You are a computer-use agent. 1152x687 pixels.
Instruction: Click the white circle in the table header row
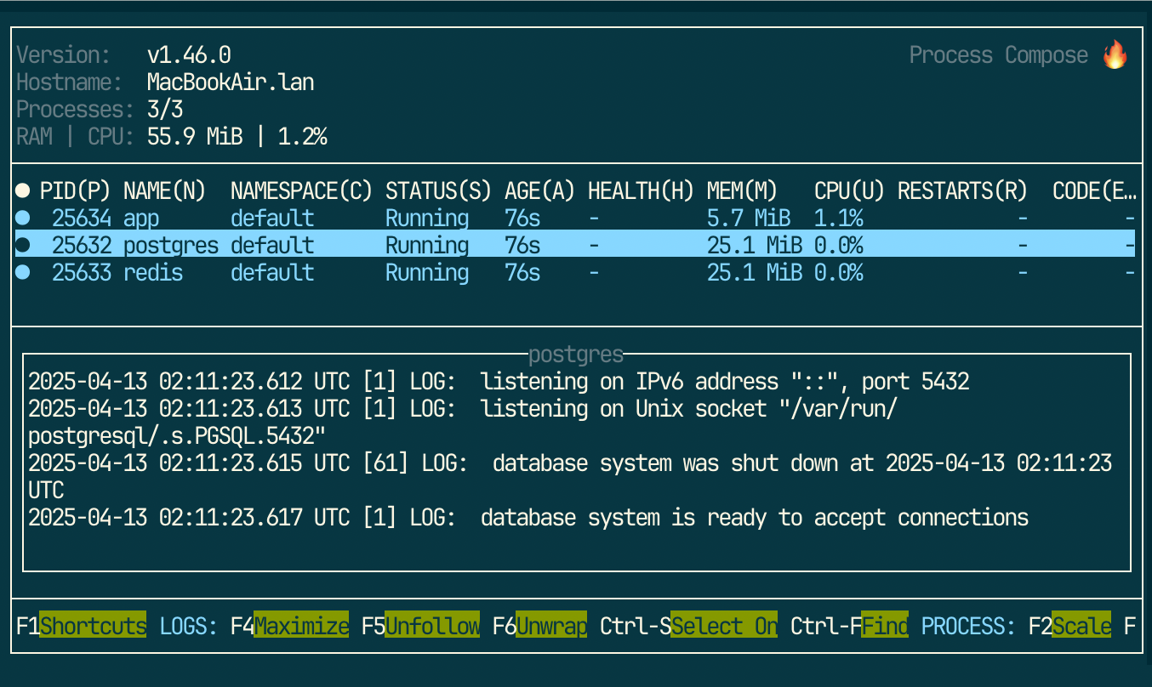(22, 190)
